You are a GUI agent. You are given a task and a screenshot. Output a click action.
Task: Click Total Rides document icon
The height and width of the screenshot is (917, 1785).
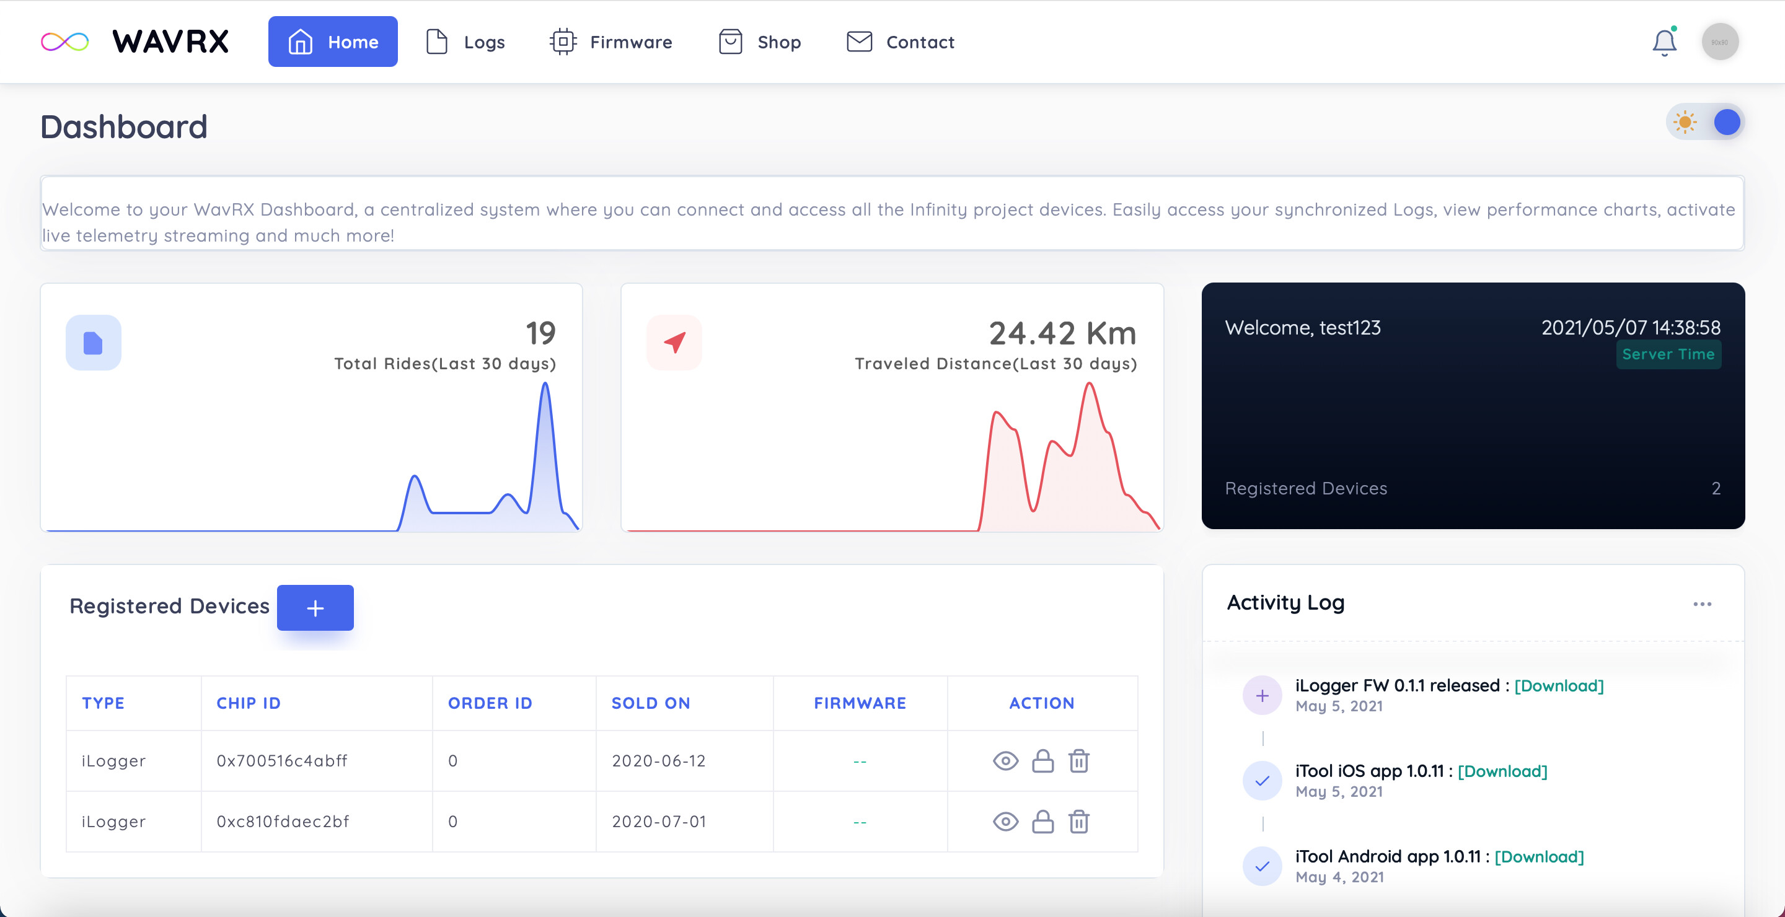click(x=94, y=343)
